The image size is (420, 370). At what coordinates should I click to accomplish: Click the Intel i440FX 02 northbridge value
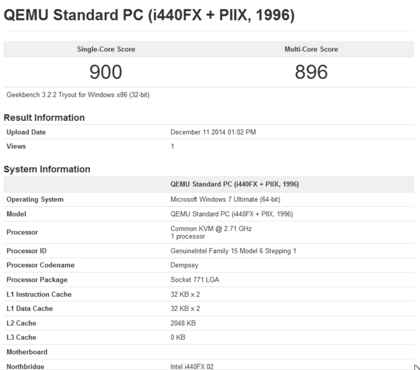click(x=192, y=366)
